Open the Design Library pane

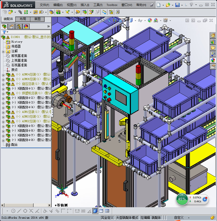[x=213, y=42]
